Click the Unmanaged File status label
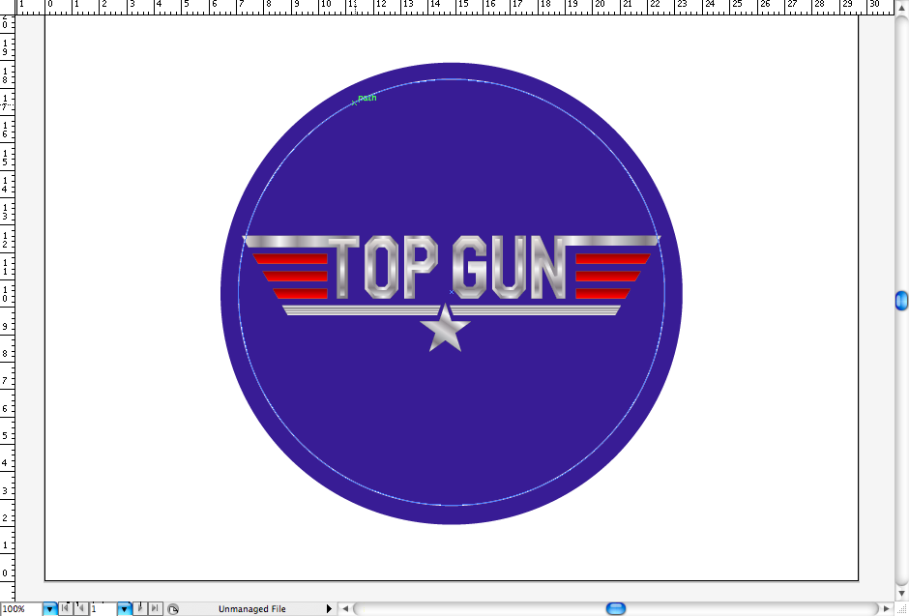This screenshot has height=616, width=909. tap(251, 609)
